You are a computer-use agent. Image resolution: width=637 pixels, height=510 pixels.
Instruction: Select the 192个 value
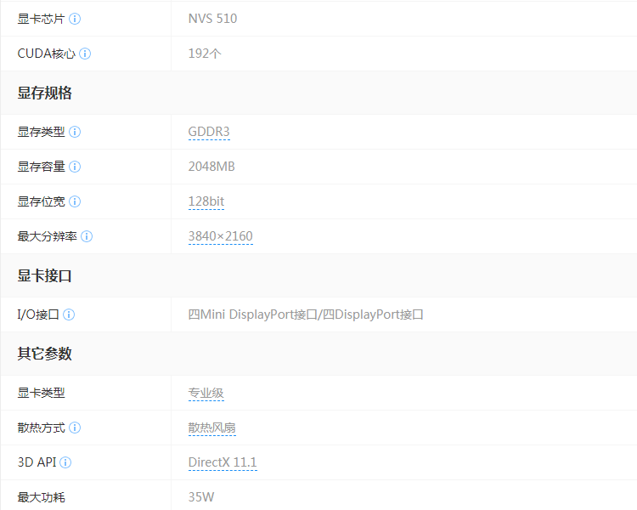[205, 54]
